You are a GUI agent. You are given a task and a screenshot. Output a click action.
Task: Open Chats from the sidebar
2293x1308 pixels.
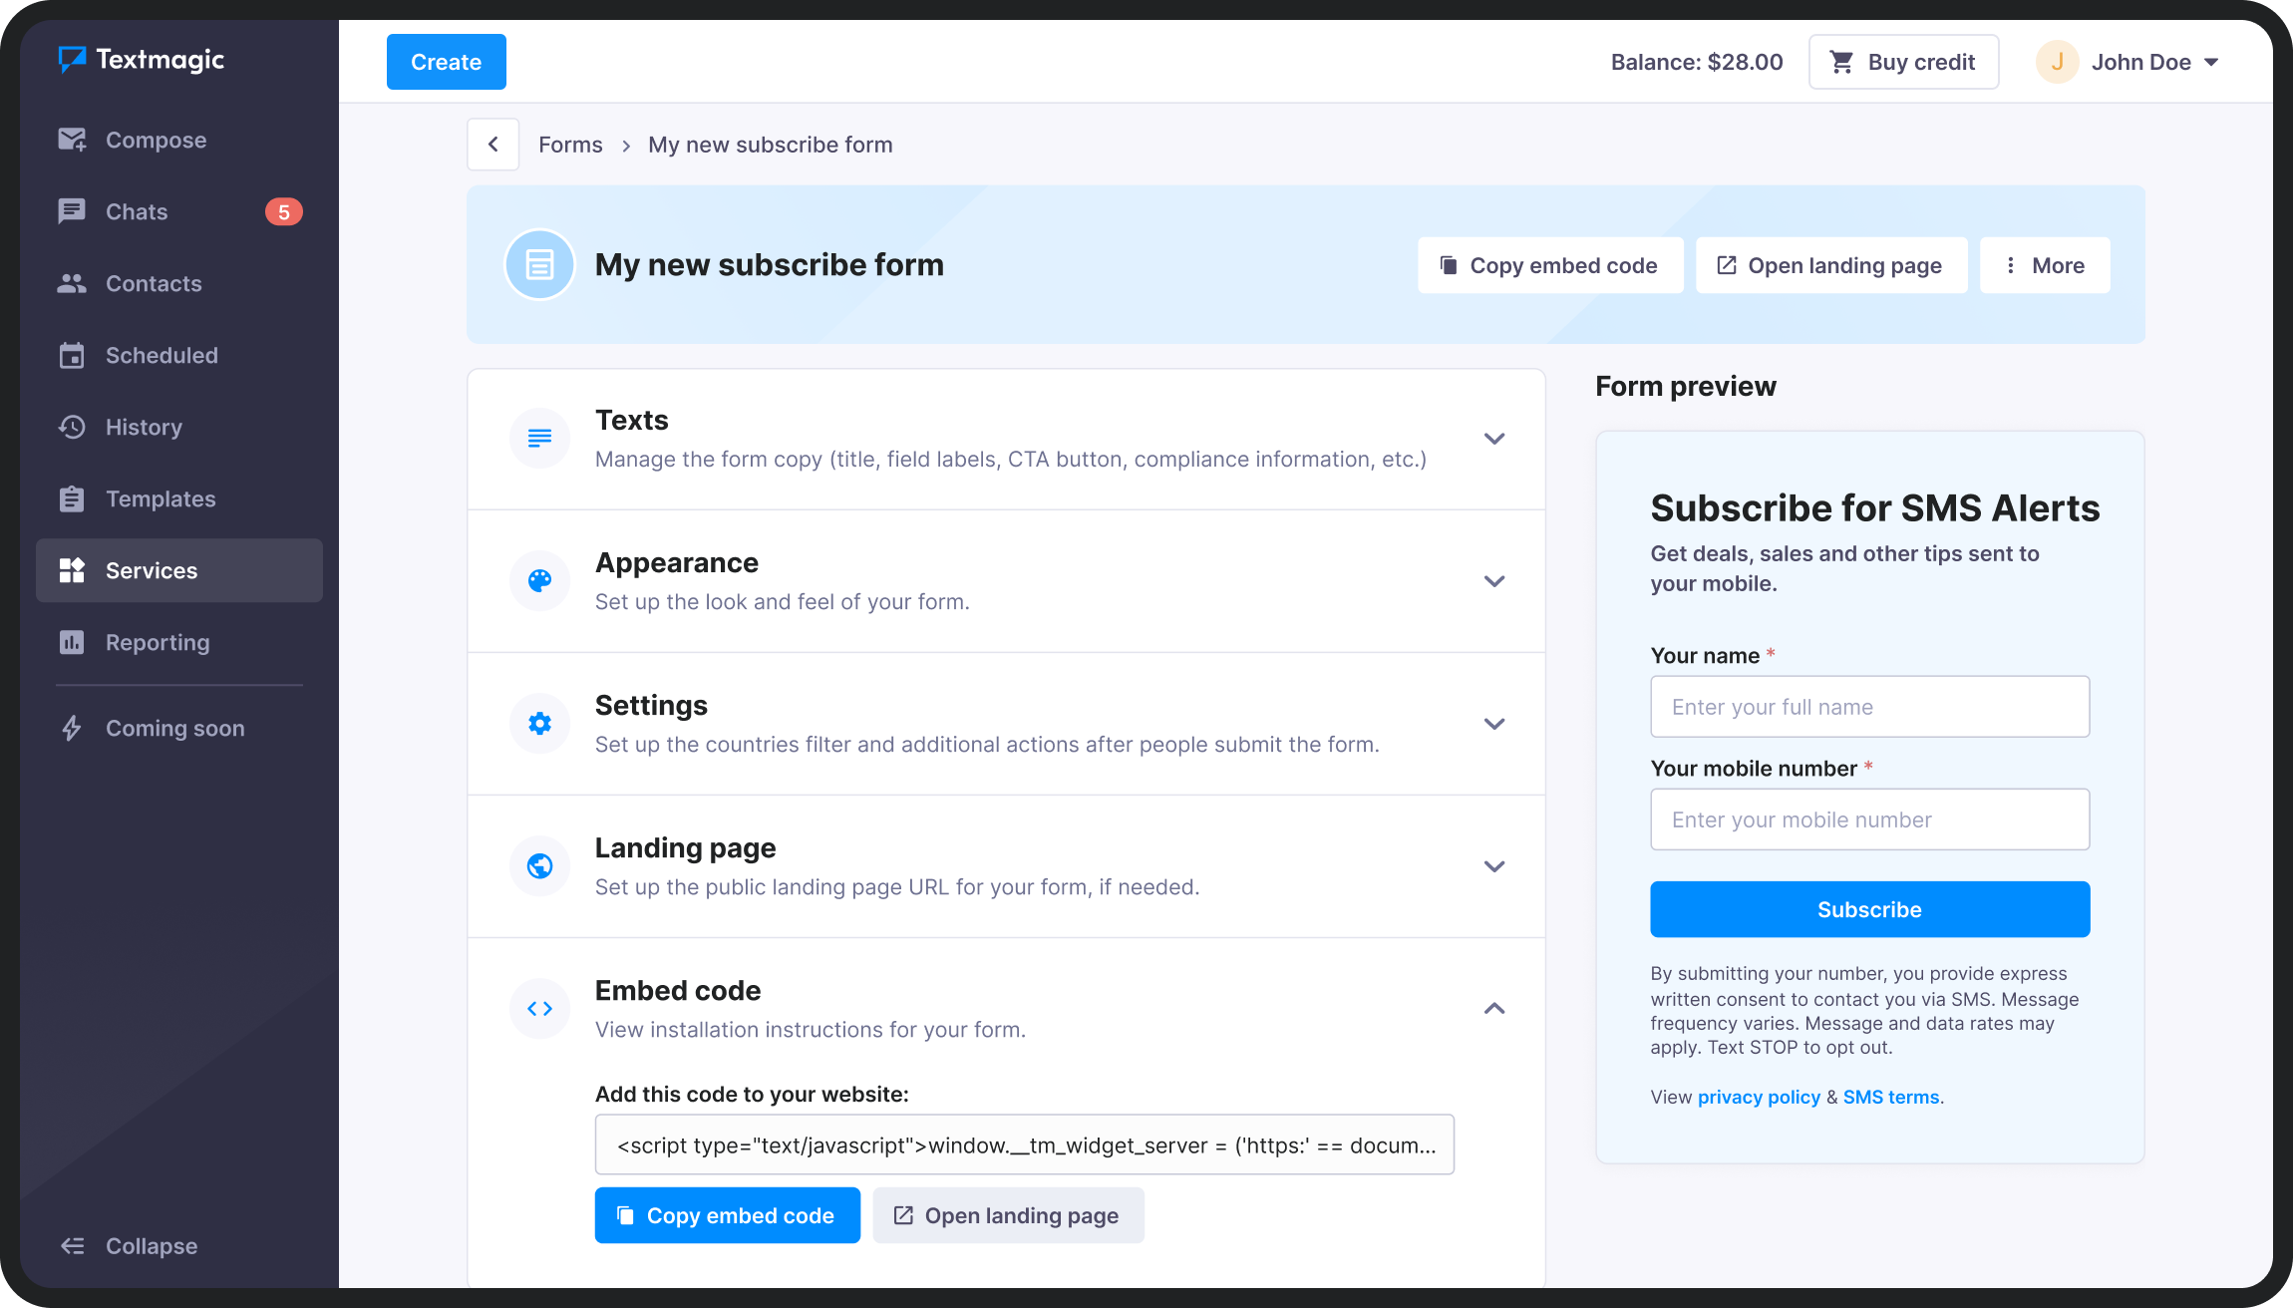coord(137,211)
